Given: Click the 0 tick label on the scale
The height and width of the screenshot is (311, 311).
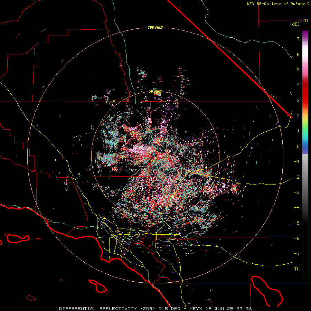Looking at the screenshot, I should 298,147.
